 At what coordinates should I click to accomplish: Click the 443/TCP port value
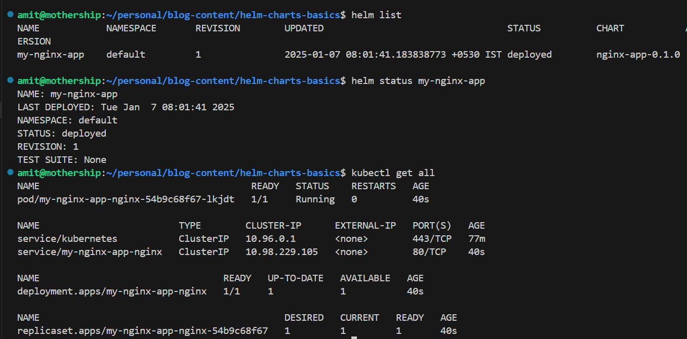tap(432, 239)
